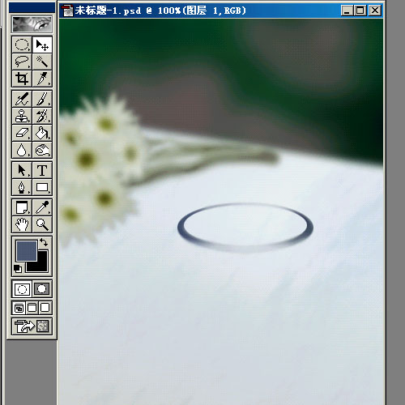Viewport: 405px width, 405px height.
Task: Pick the Type tool
Action: click(42, 170)
